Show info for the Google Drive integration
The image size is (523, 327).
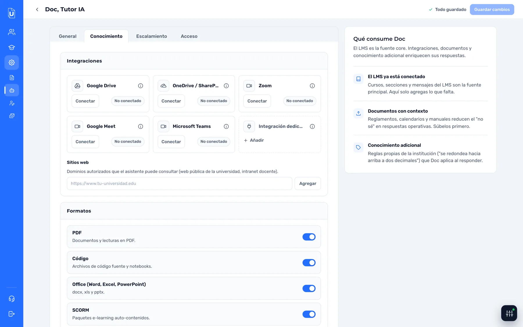[x=141, y=86]
